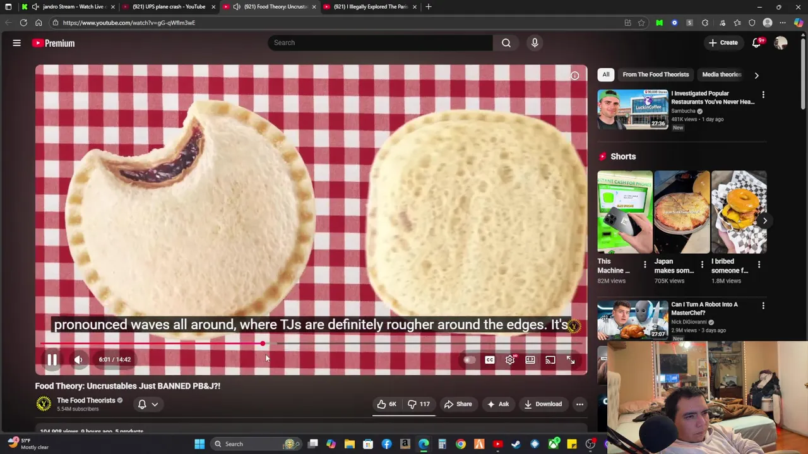Image resolution: width=808 pixels, height=454 pixels.
Task: Open the info card icon on the video
Action: 574,76
